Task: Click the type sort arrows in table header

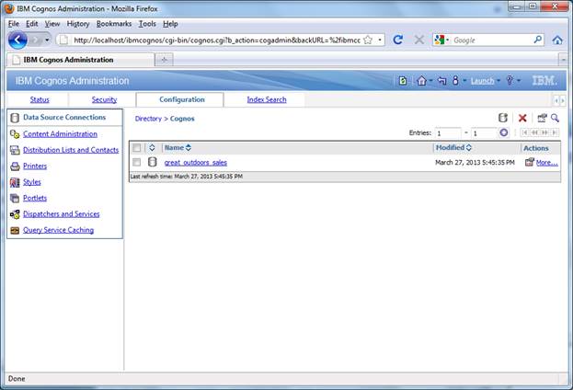Action: pos(152,148)
